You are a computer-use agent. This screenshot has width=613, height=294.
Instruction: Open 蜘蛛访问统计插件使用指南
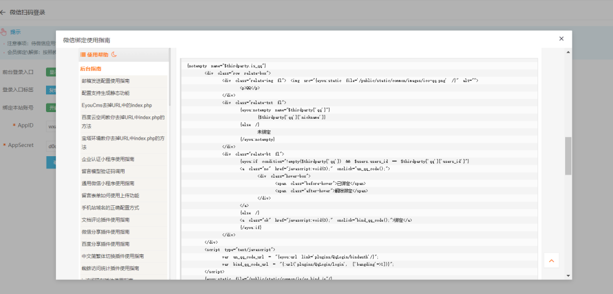pos(110,269)
